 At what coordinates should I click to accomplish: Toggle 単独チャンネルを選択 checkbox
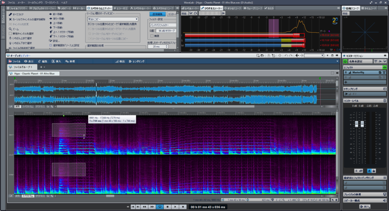[10, 34]
